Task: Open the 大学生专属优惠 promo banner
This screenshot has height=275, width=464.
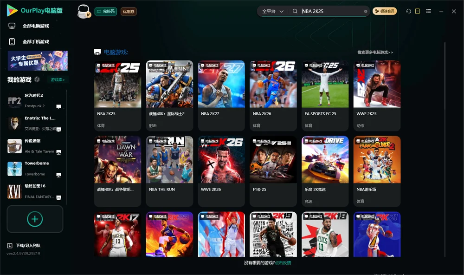Action: point(38,60)
